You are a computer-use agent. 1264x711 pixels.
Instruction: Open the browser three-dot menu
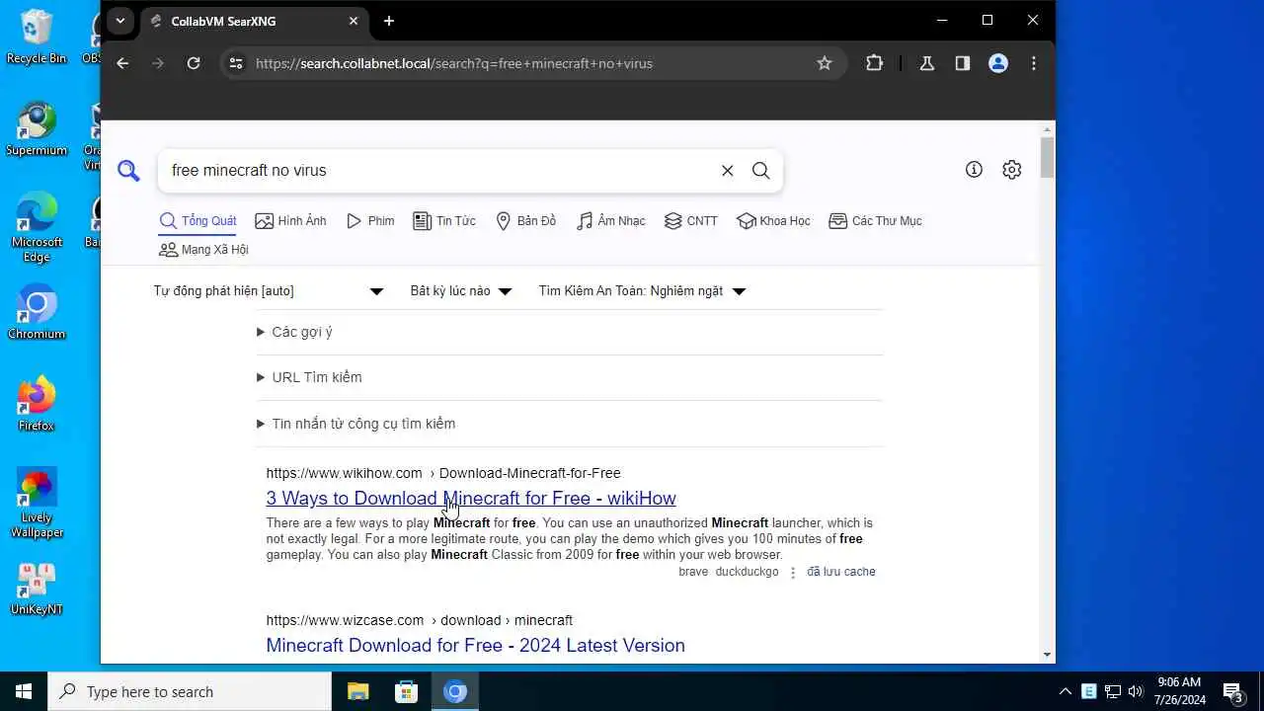pyautogui.click(x=1034, y=63)
